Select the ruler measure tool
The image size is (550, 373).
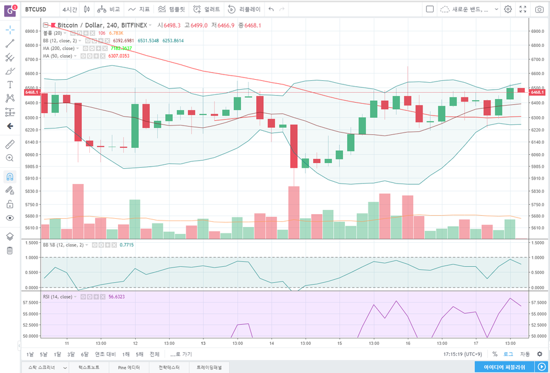(10, 144)
